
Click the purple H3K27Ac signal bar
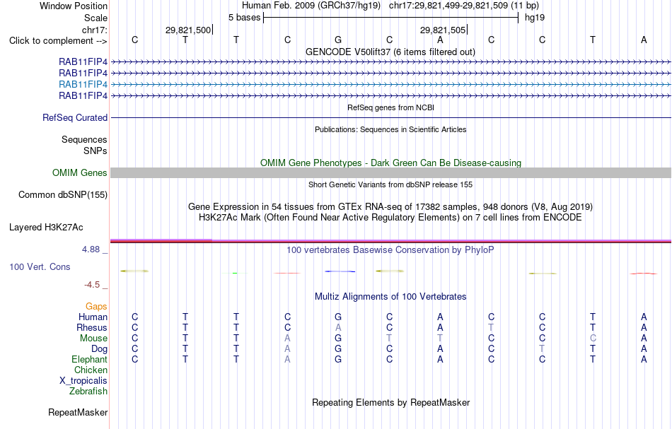point(390,240)
